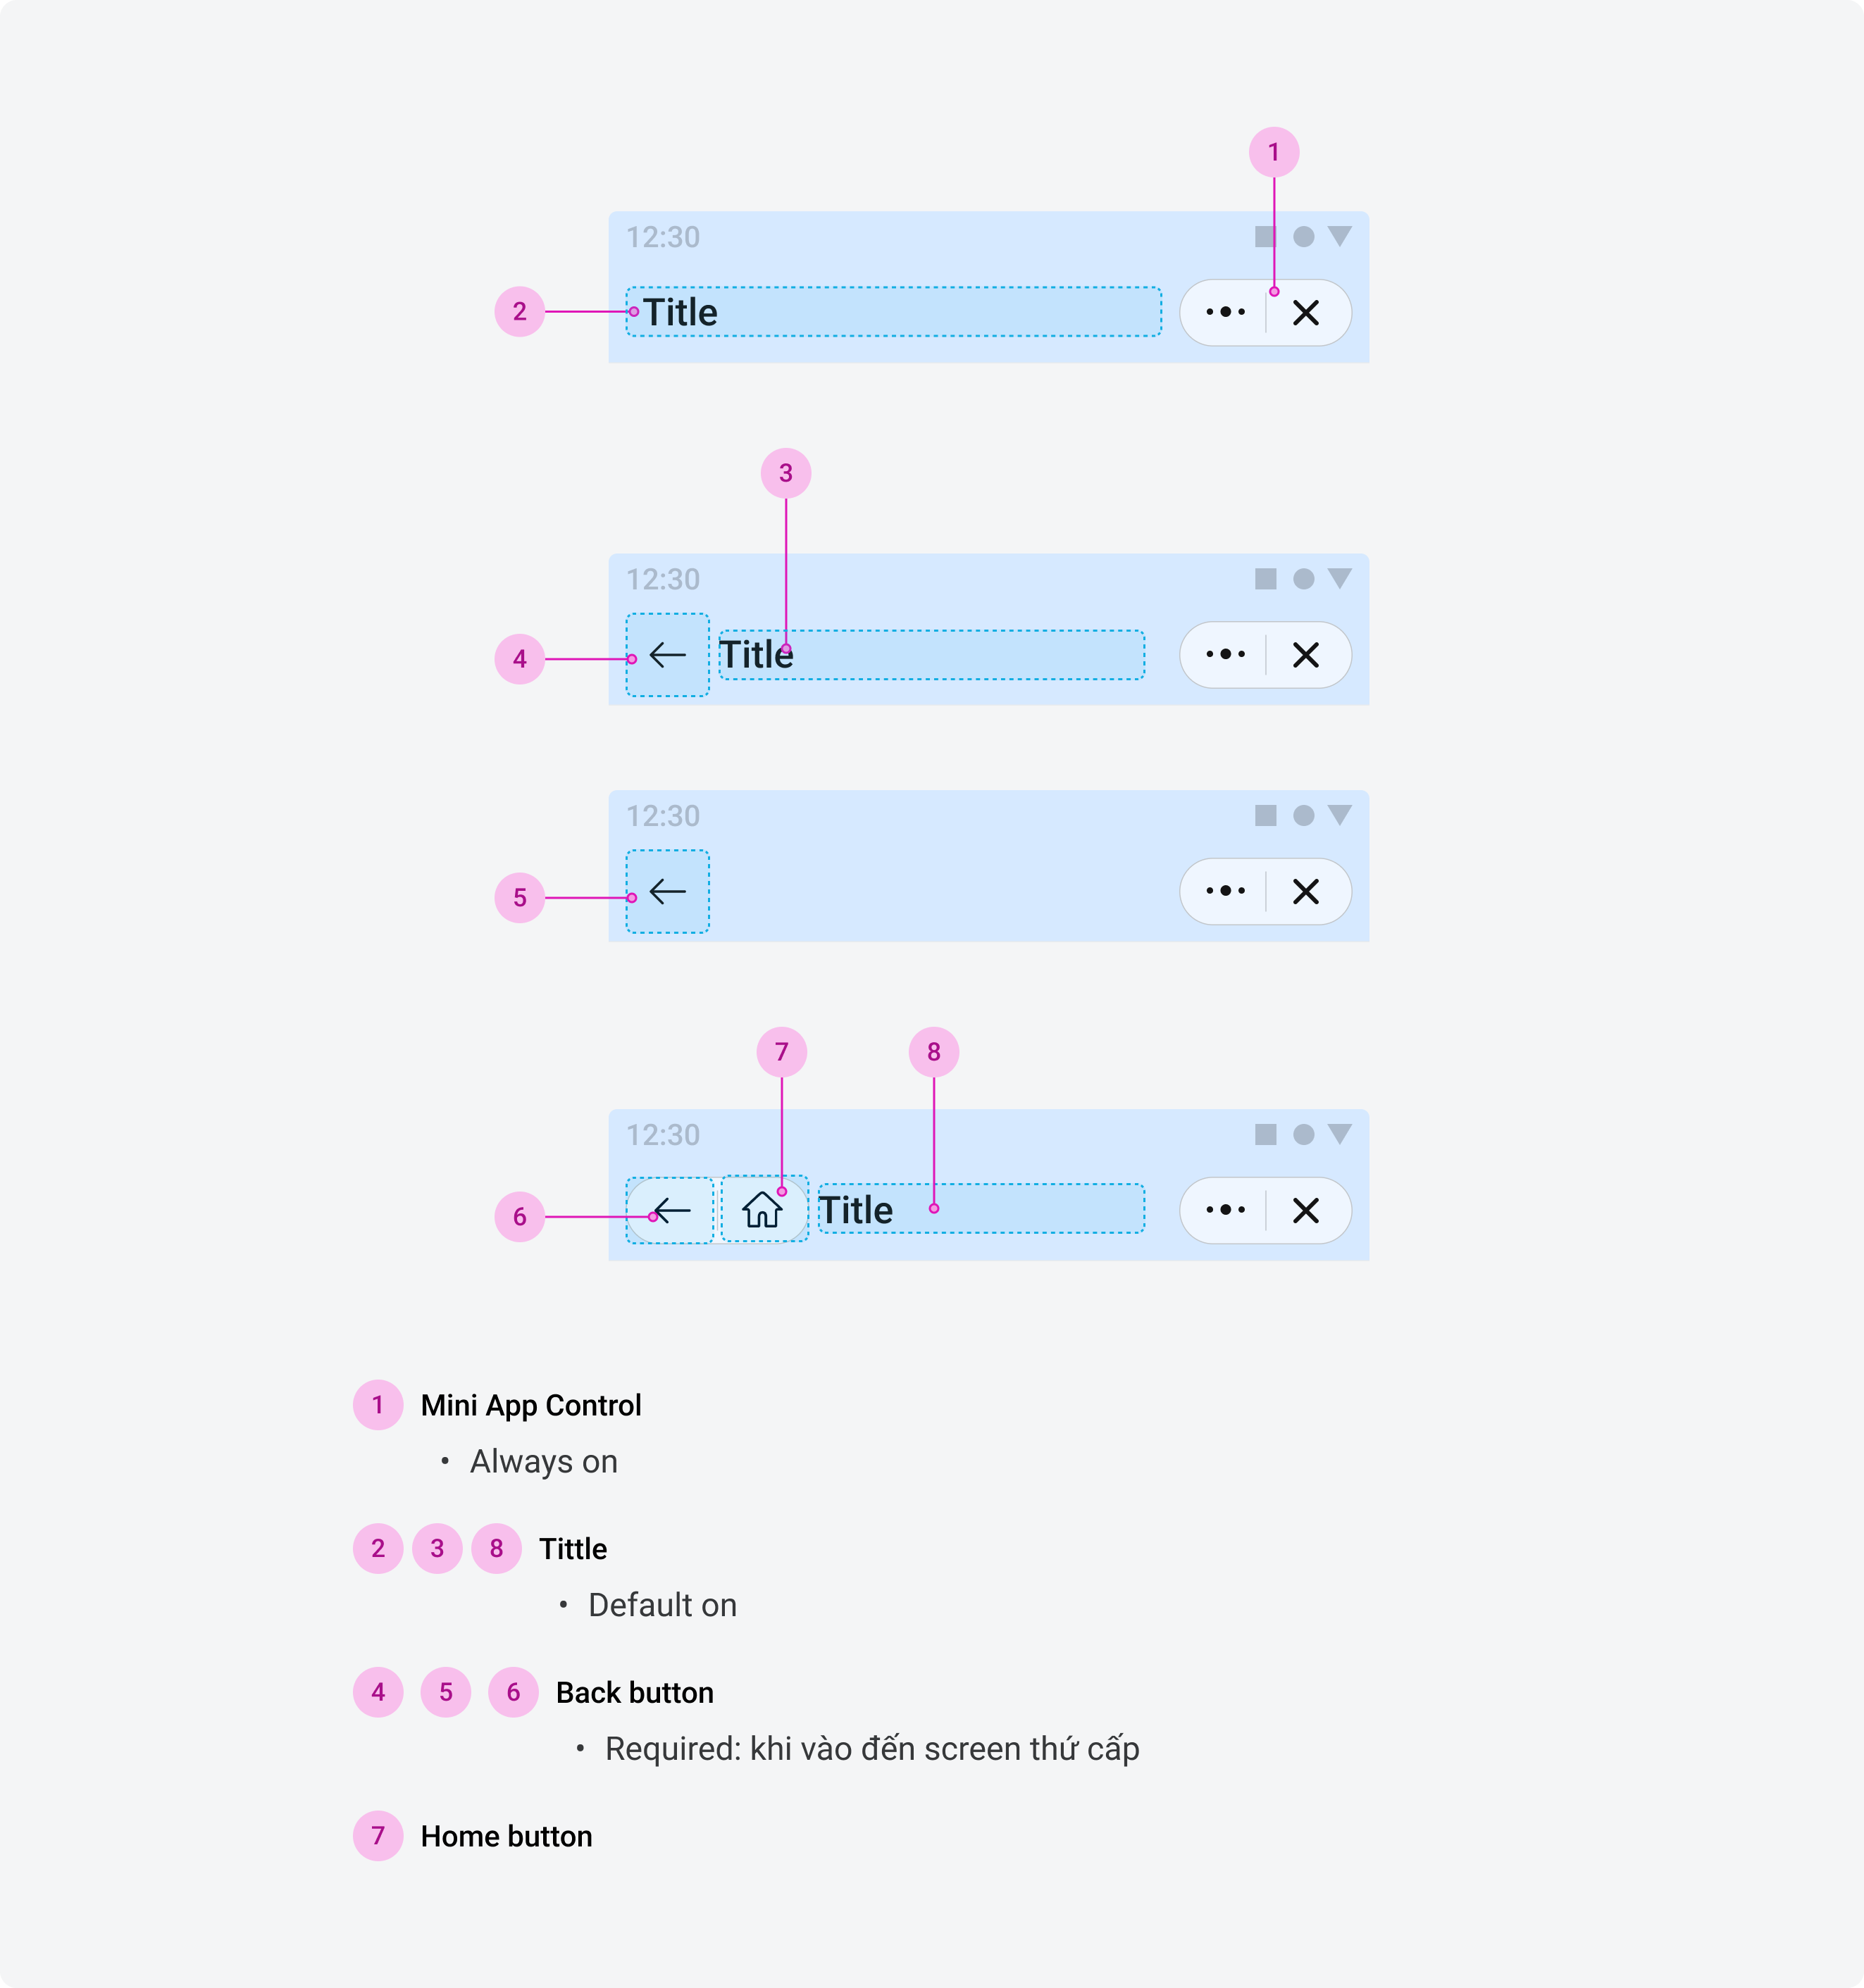Image resolution: width=1864 pixels, height=1988 pixels.
Task: Click the home icon in the bottom header
Action: (762, 1210)
